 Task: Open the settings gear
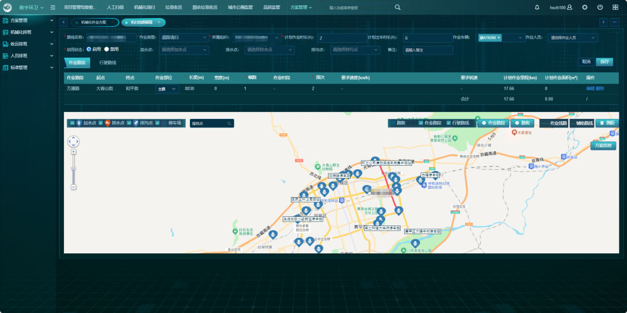(585, 7)
